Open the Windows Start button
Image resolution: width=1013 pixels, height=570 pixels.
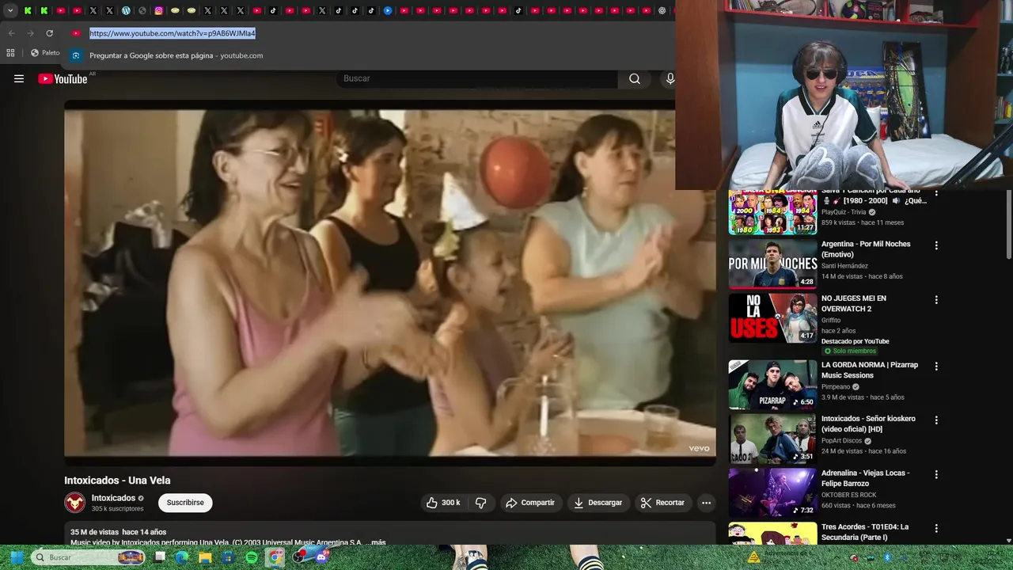pos(17,557)
